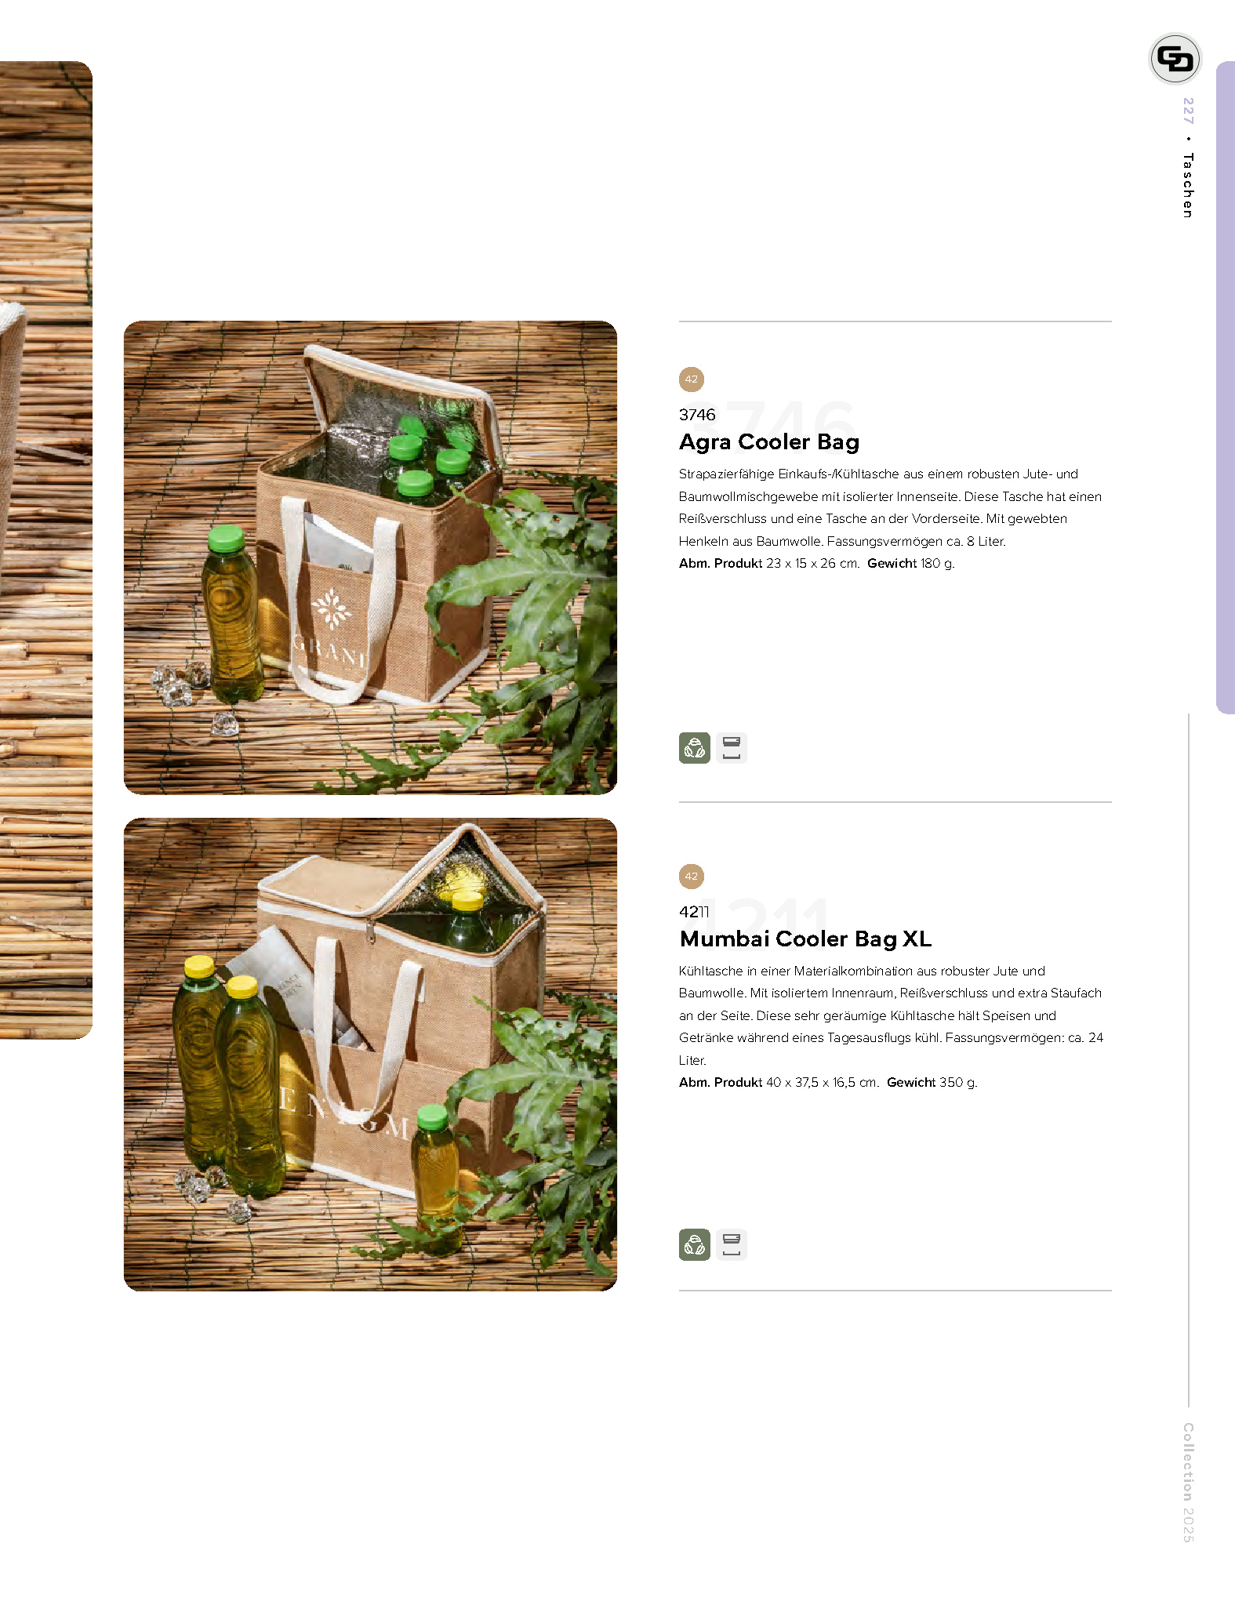Click the bamboo mat image on left edge
Viewport: 1235px width, 1605px height.
[46, 550]
